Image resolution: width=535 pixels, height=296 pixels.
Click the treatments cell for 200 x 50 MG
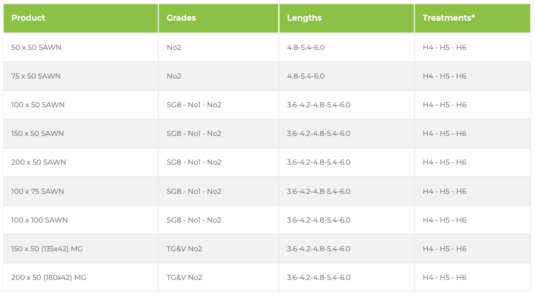[x=444, y=277]
